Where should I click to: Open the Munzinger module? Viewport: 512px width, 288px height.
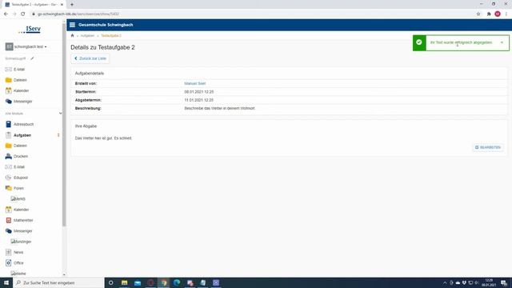tap(22, 242)
